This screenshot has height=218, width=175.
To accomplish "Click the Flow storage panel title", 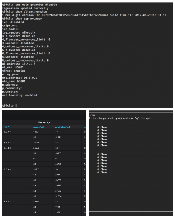I will point(44,122).
